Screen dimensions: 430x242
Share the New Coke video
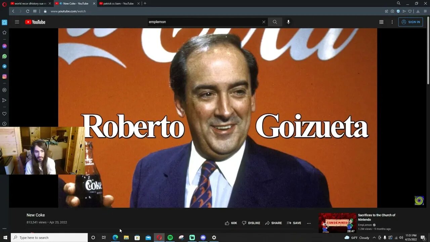273,223
